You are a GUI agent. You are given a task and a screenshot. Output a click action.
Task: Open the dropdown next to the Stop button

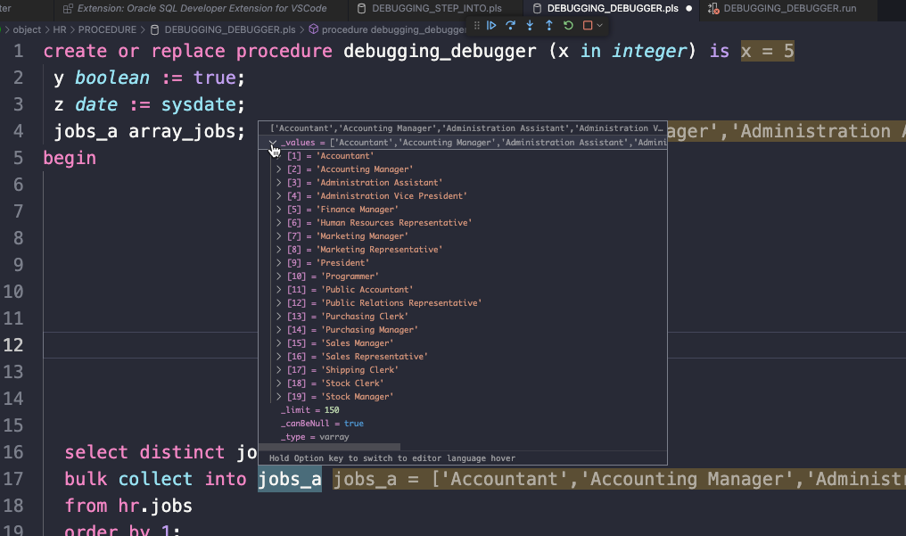pos(600,26)
